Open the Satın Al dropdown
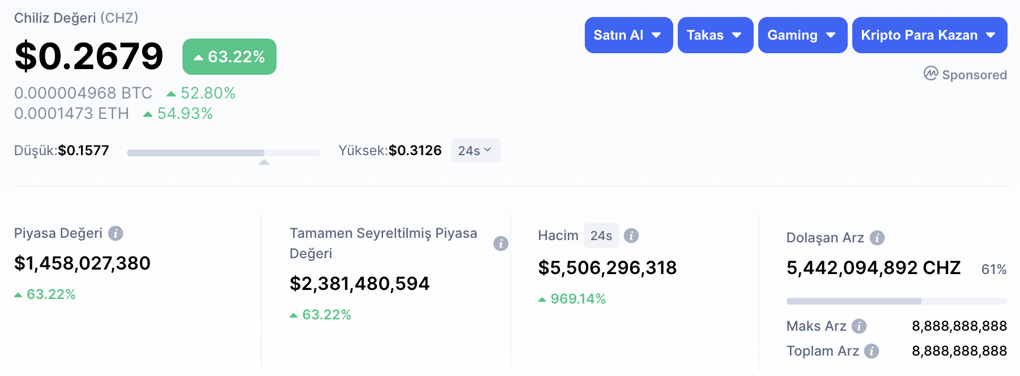The height and width of the screenshot is (376, 1020). tap(628, 35)
